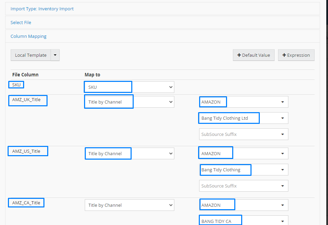The width and height of the screenshot is (328, 225).
Task: Open AMAZON channel dropdown for AMZ_US_Title
Action: click(x=244, y=153)
